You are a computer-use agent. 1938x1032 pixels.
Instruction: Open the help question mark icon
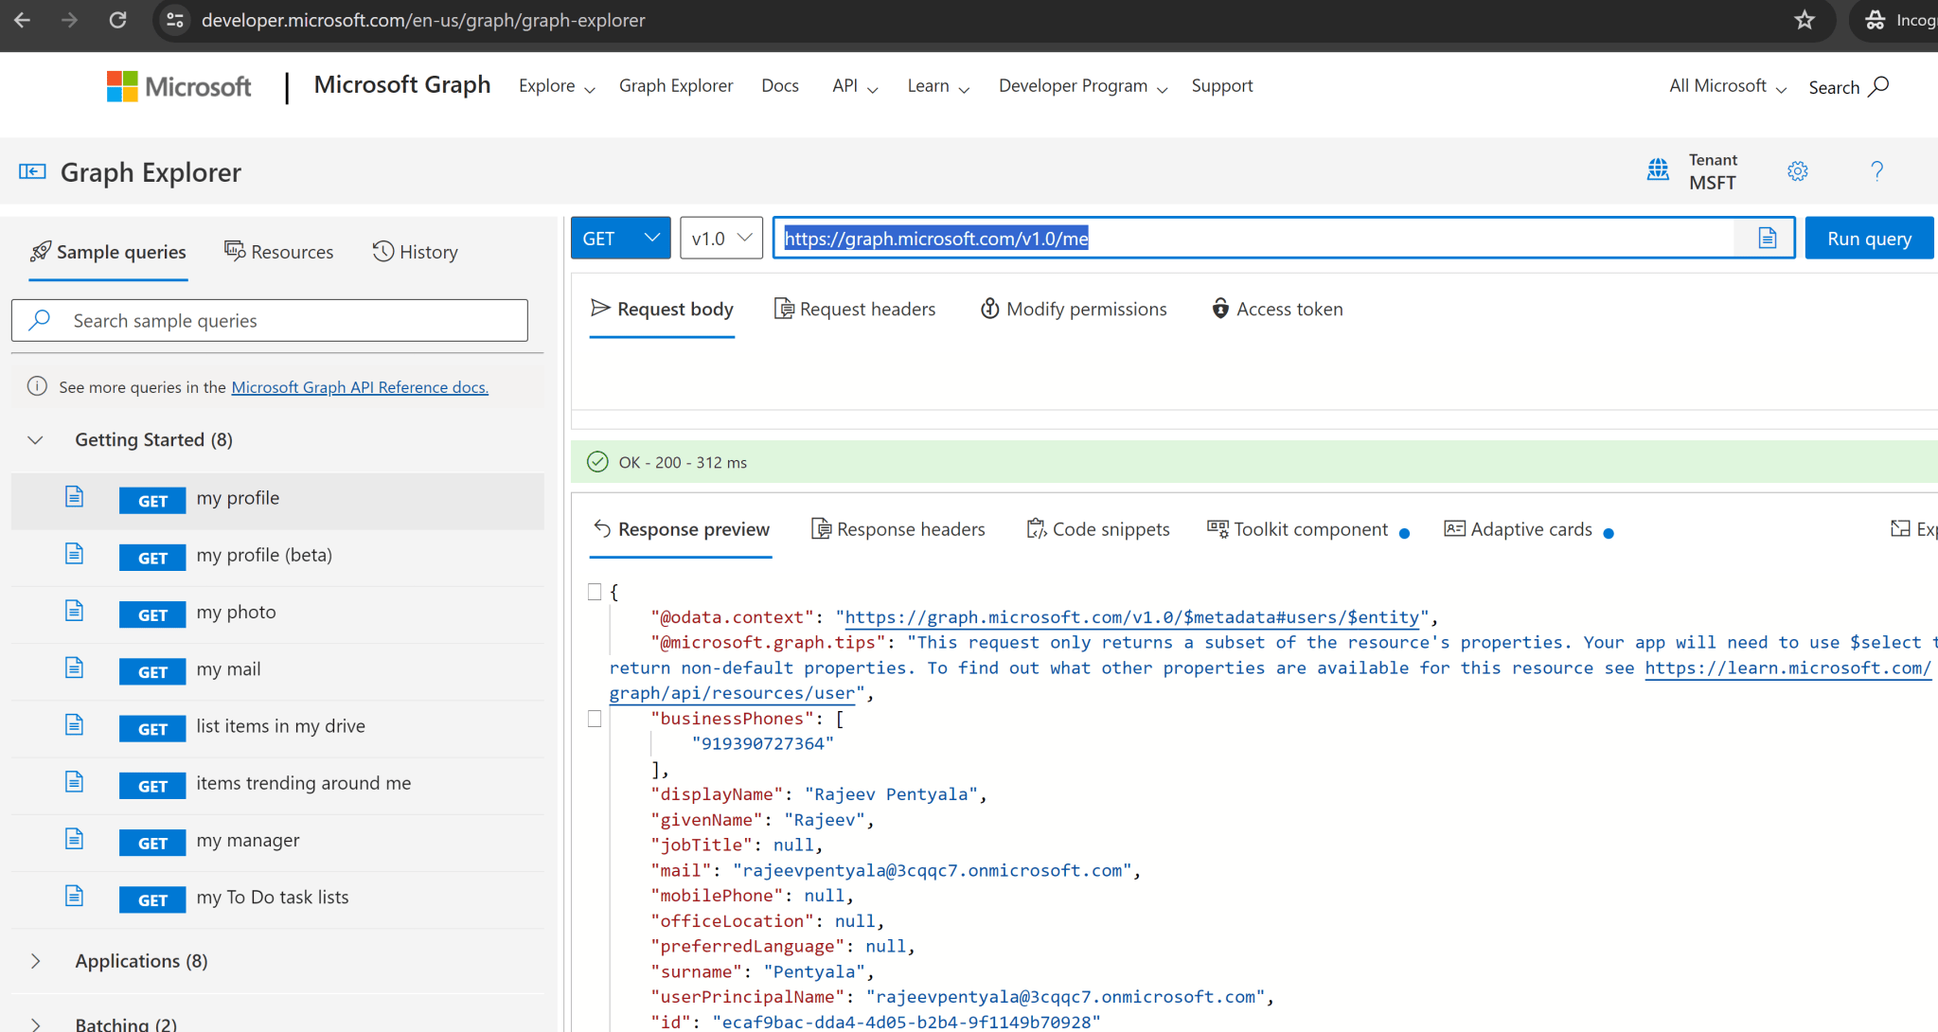coord(1876,171)
